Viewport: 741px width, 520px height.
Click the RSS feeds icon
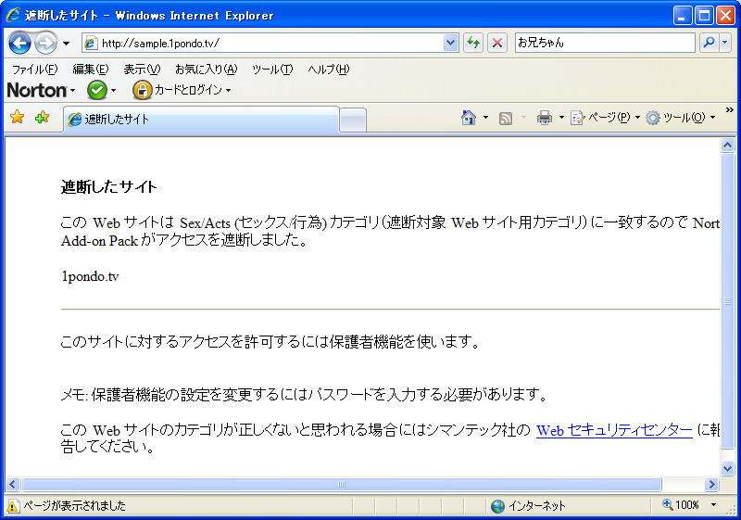coord(506,119)
